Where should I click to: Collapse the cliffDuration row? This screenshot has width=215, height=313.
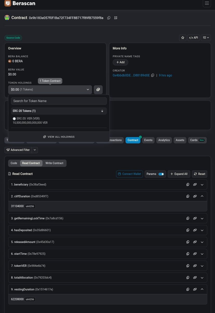pyautogui.click(x=202, y=196)
